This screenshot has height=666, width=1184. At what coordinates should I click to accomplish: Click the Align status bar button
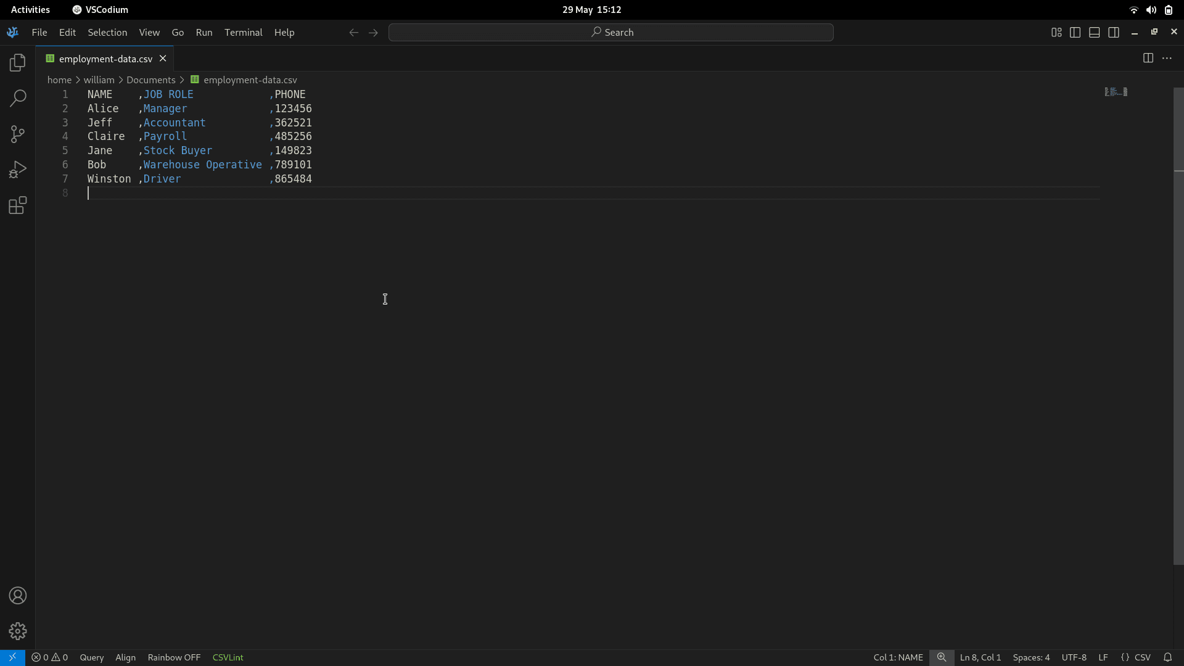click(126, 657)
